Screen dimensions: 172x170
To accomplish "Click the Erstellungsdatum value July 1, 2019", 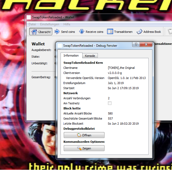I will pyautogui.click(x=116, y=83).
